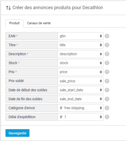Expand the Titre dropdown set to title
This screenshot has width=126, height=141.
pos(81,45)
